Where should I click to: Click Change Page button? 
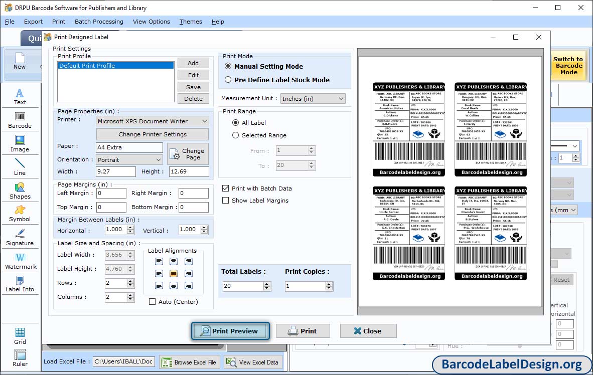[188, 154]
